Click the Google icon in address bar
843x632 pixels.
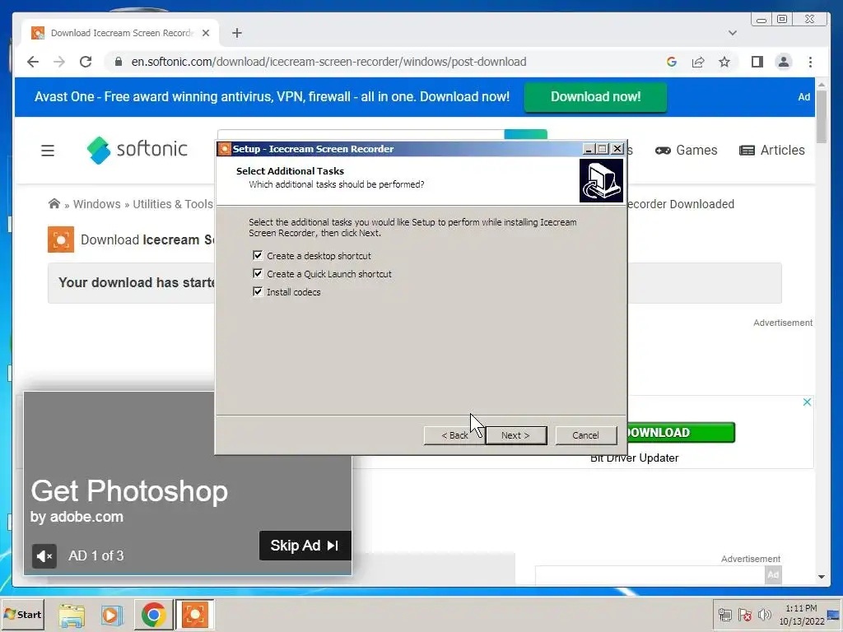click(x=672, y=62)
